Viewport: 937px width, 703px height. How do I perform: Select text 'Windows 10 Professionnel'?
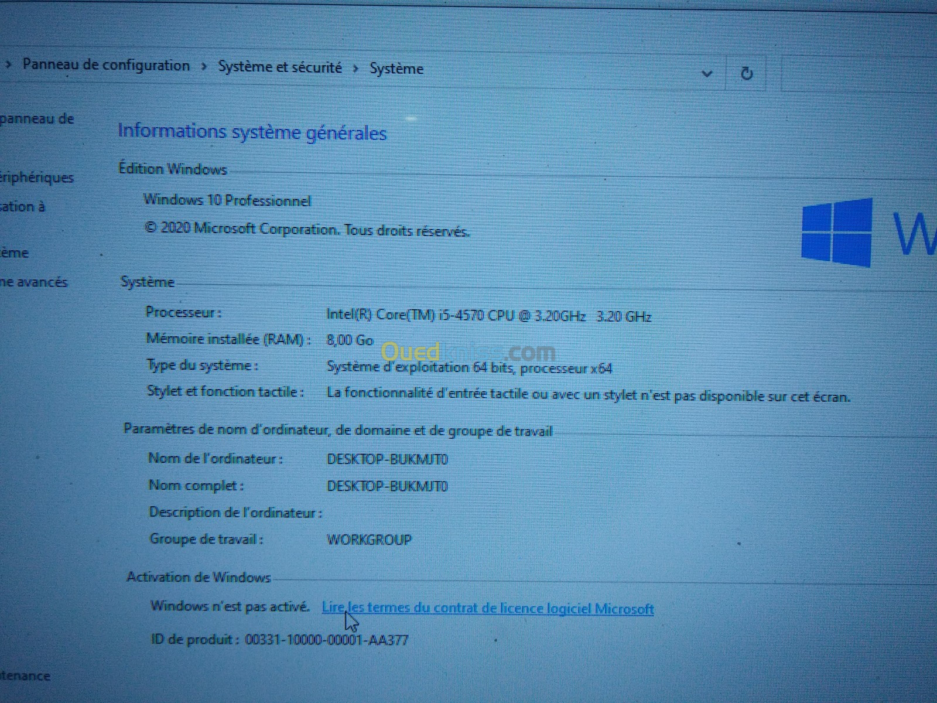pyautogui.click(x=227, y=200)
